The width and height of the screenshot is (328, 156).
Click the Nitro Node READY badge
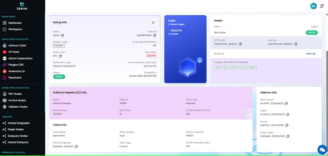312,33
